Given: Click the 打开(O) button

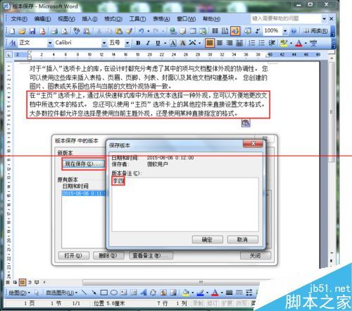Looking at the screenshot, I should [x=73, y=255].
